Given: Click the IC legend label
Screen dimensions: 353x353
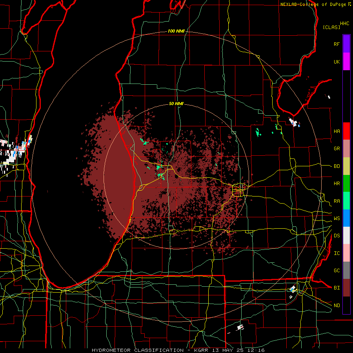Looking at the screenshot, I should tap(337, 253).
